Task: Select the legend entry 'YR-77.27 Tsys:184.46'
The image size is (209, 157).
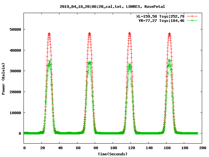Action: tap(161, 21)
